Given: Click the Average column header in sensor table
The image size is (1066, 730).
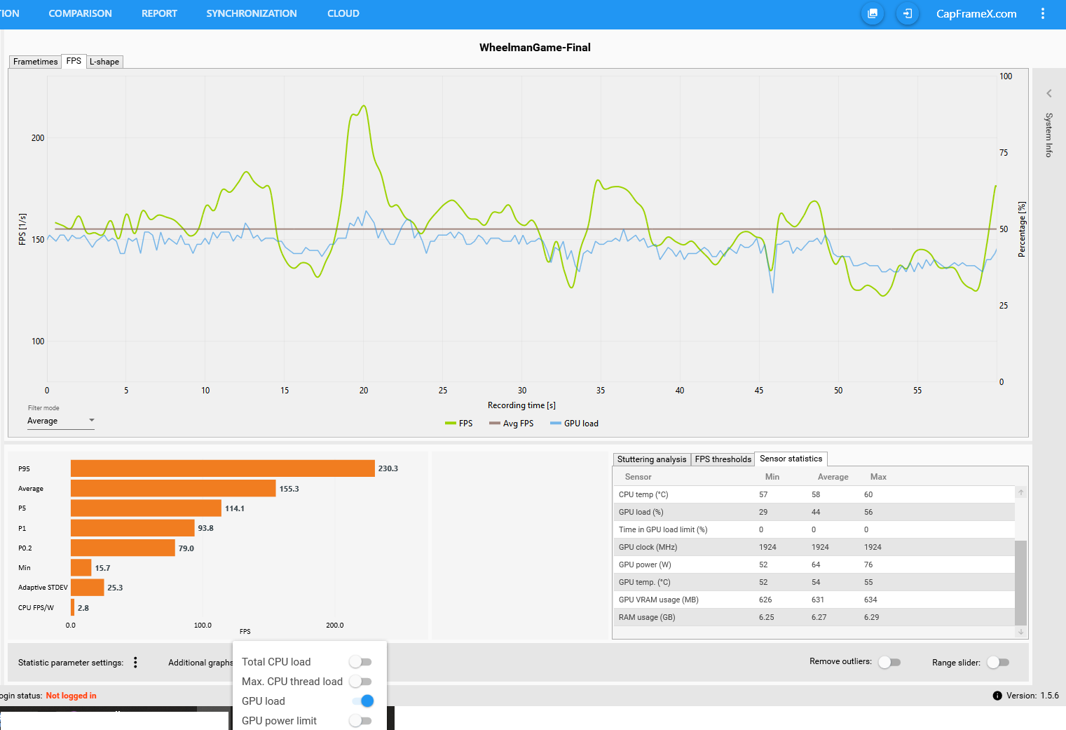Looking at the screenshot, I should [x=833, y=477].
